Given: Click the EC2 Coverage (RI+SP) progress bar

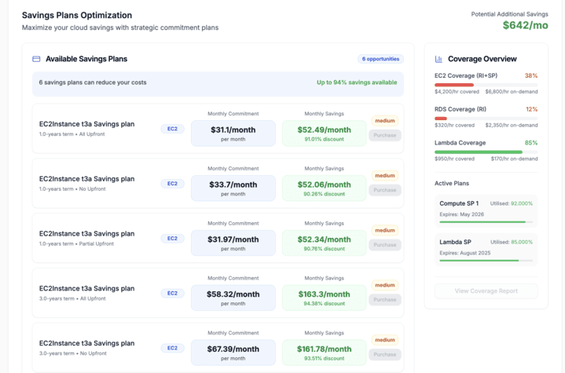Looking at the screenshot, I should point(486,85).
